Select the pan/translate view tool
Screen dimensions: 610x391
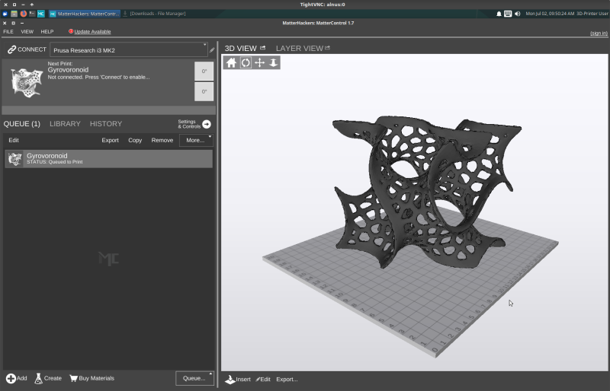[259, 62]
